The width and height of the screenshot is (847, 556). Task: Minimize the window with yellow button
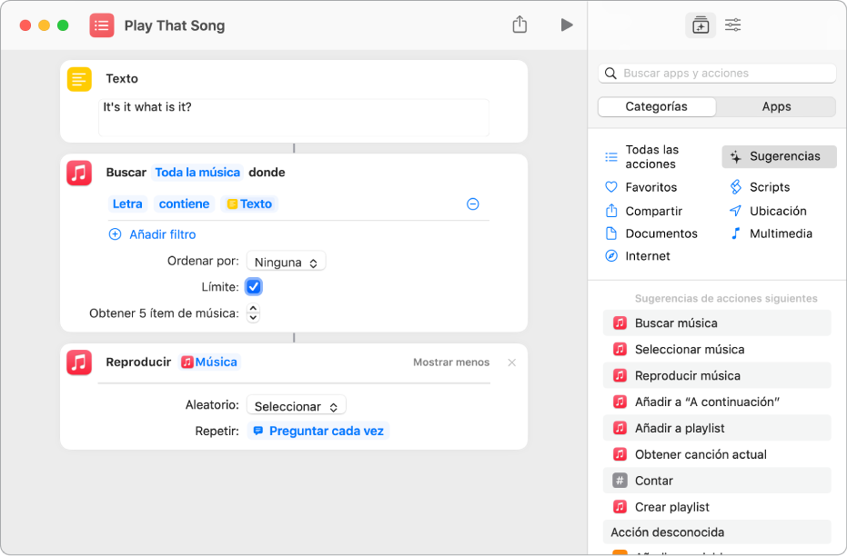click(45, 25)
